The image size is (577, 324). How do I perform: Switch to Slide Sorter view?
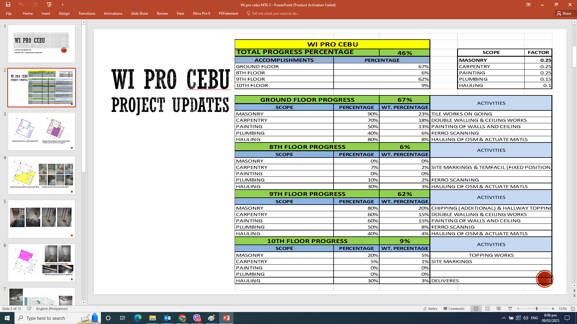[487, 309]
